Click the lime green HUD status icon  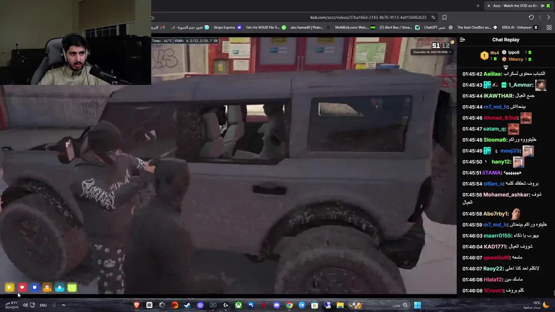click(x=72, y=287)
